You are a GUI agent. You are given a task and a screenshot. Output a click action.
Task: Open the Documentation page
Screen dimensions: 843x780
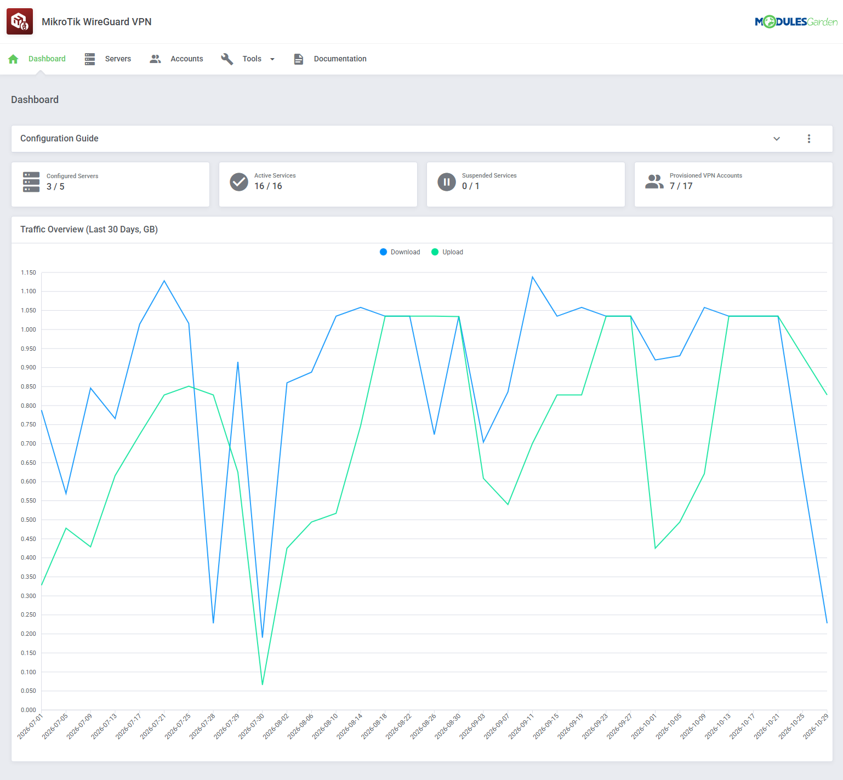340,59
